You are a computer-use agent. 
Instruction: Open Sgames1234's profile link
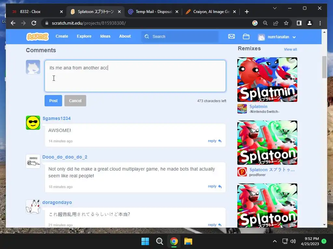click(57, 118)
